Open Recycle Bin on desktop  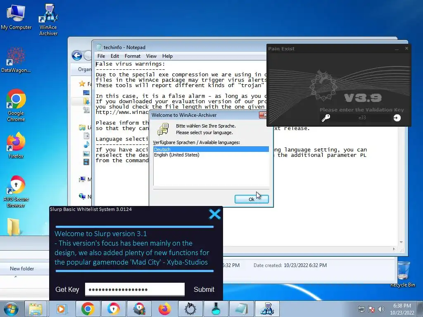[x=402, y=274]
